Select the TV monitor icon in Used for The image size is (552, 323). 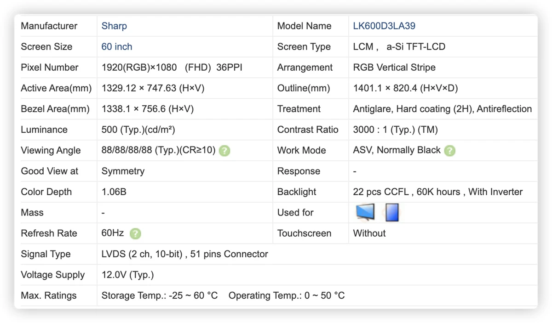click(365, 212)
